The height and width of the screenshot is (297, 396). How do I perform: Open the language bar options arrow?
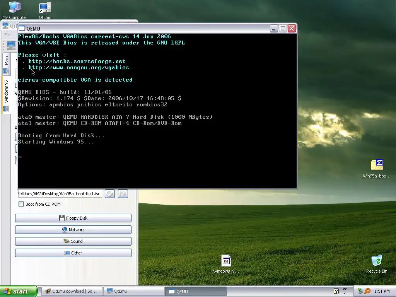[x=345, y=294]
